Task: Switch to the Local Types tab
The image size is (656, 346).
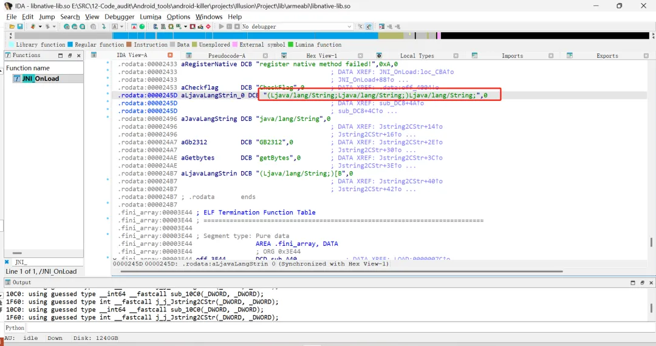Action: coord(417,56)
